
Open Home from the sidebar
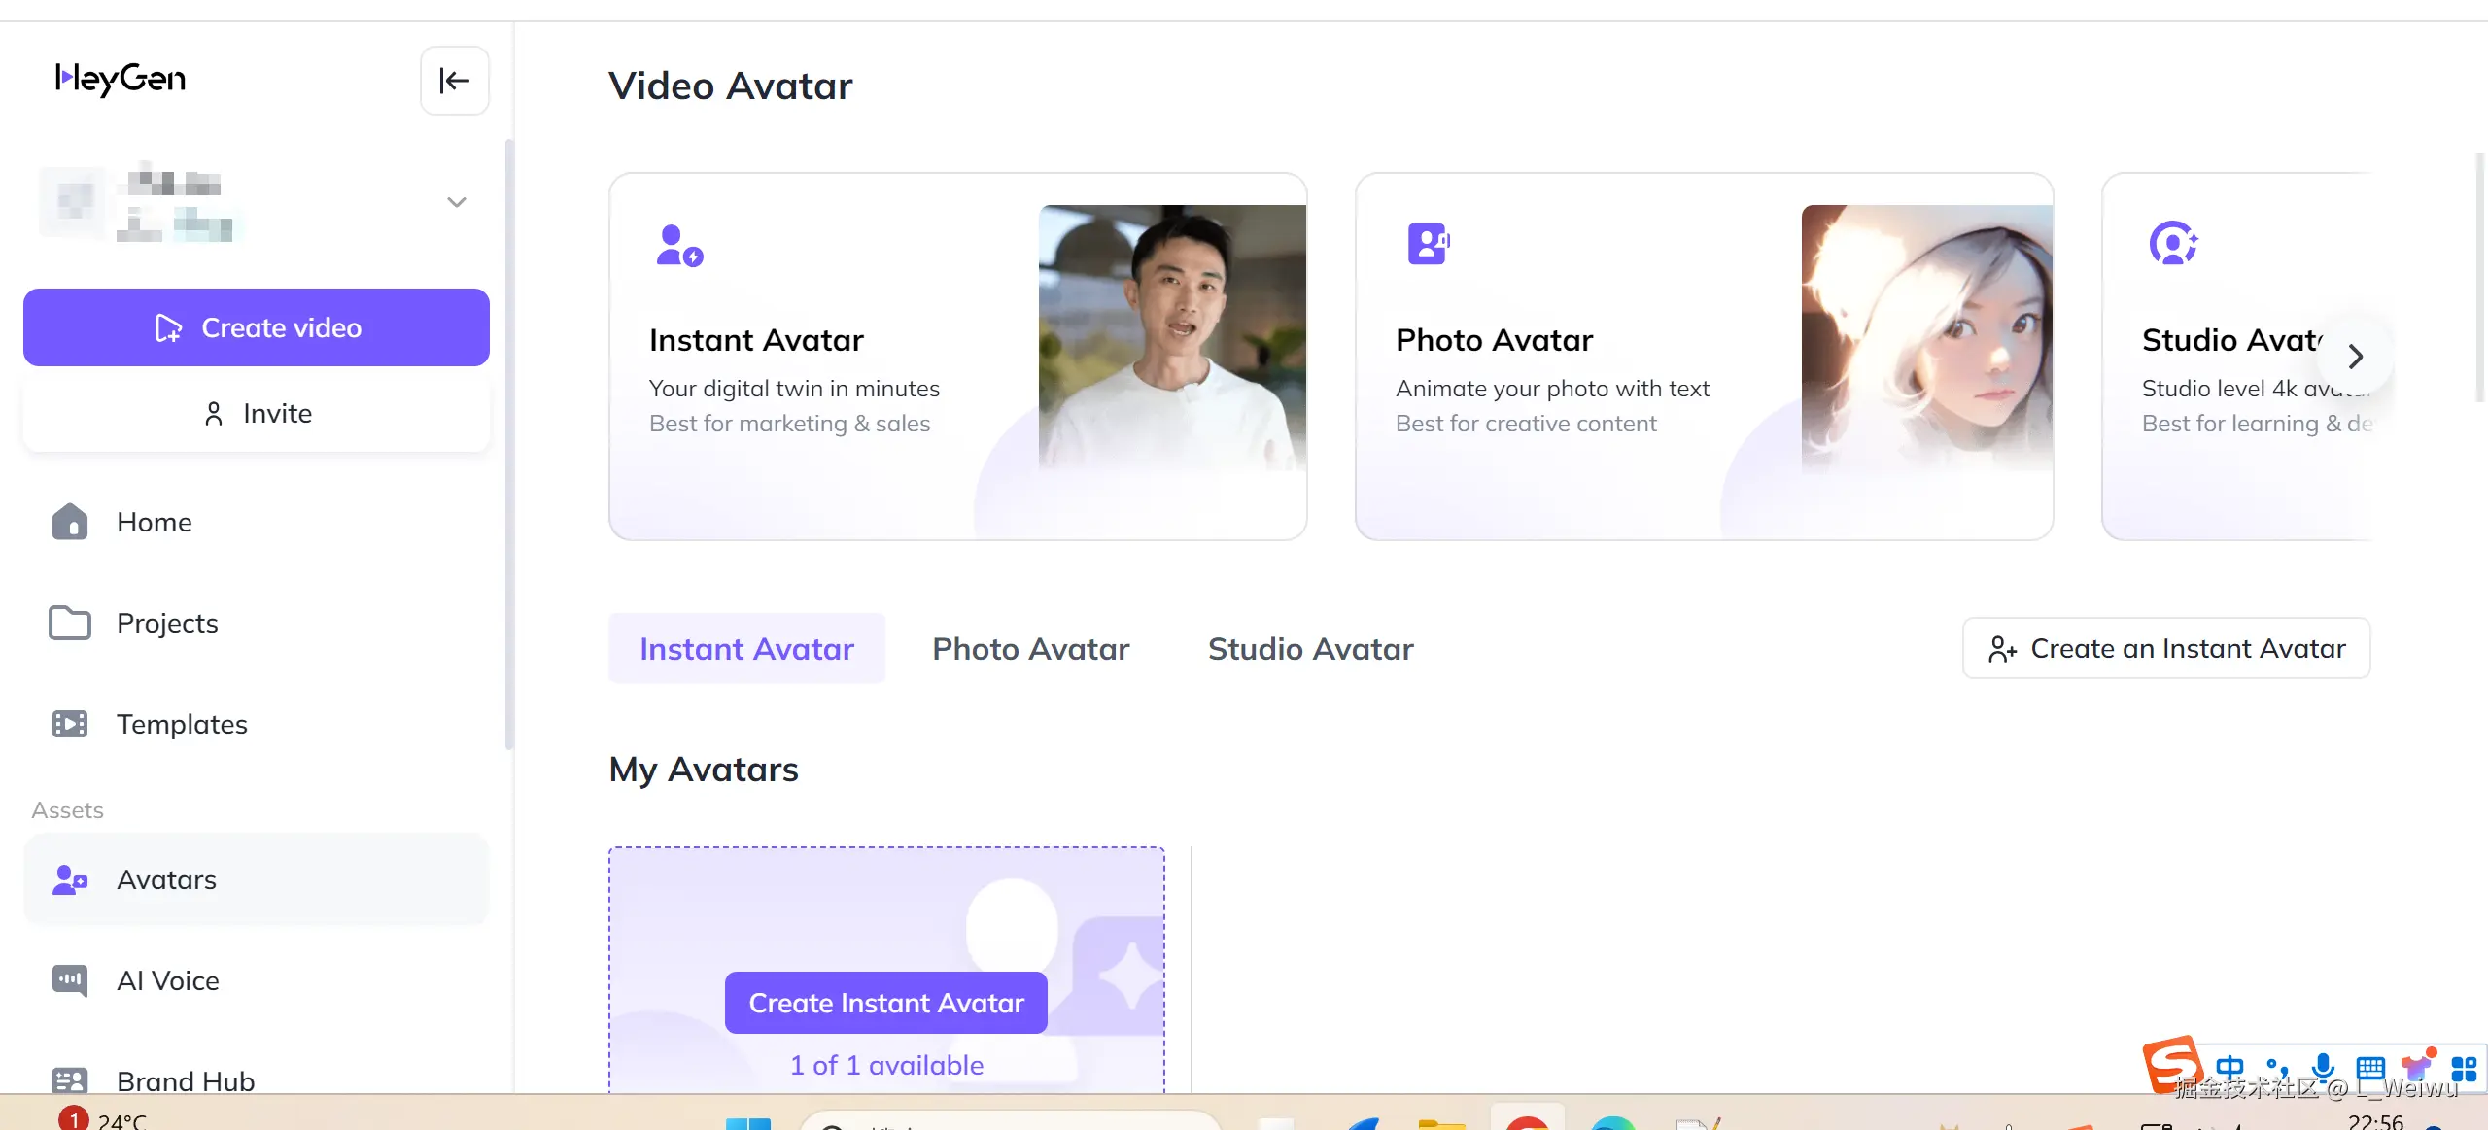155,522
